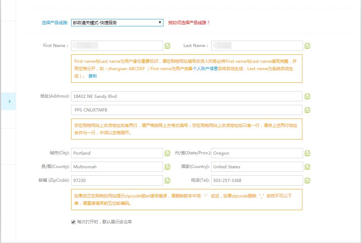
Task: Open the 个人账户信息 link
Action: tap(205, 69)
